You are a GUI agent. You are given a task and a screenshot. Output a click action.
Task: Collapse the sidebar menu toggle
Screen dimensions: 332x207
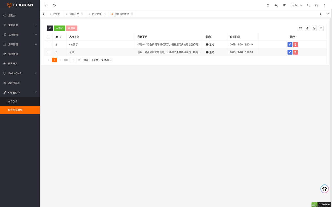[x=46, y=5]
